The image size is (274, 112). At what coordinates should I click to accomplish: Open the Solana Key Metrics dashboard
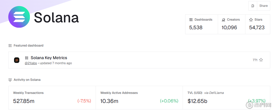pos(49,58)
